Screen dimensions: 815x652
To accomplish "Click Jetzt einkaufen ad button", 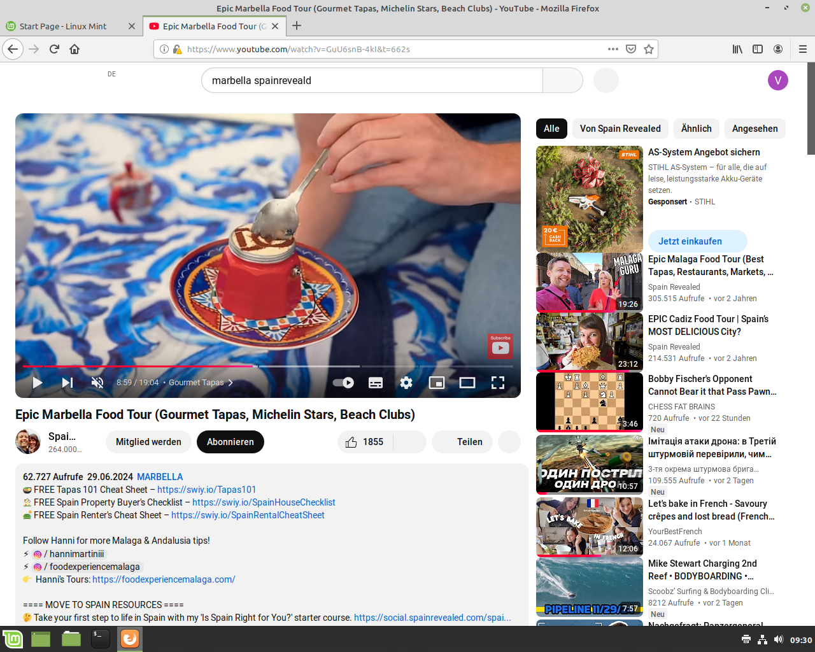I will [697, 241].
